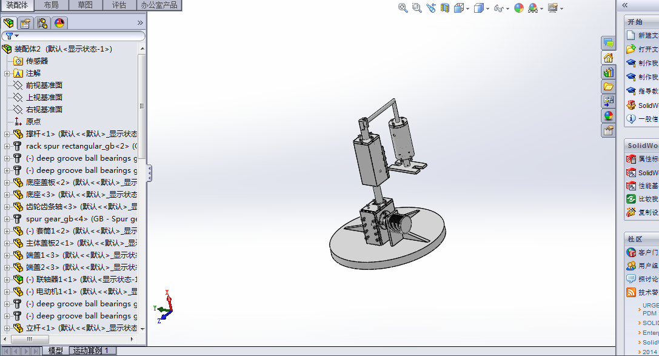Click the View Orientation cube icon

click(x=459, y=8)
